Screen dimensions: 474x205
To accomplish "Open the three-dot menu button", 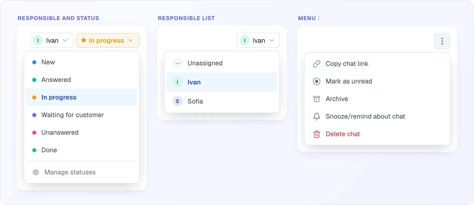I will [442, 41].
